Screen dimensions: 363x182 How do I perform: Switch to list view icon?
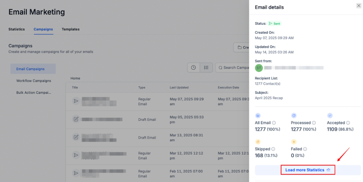click(206, 68)
